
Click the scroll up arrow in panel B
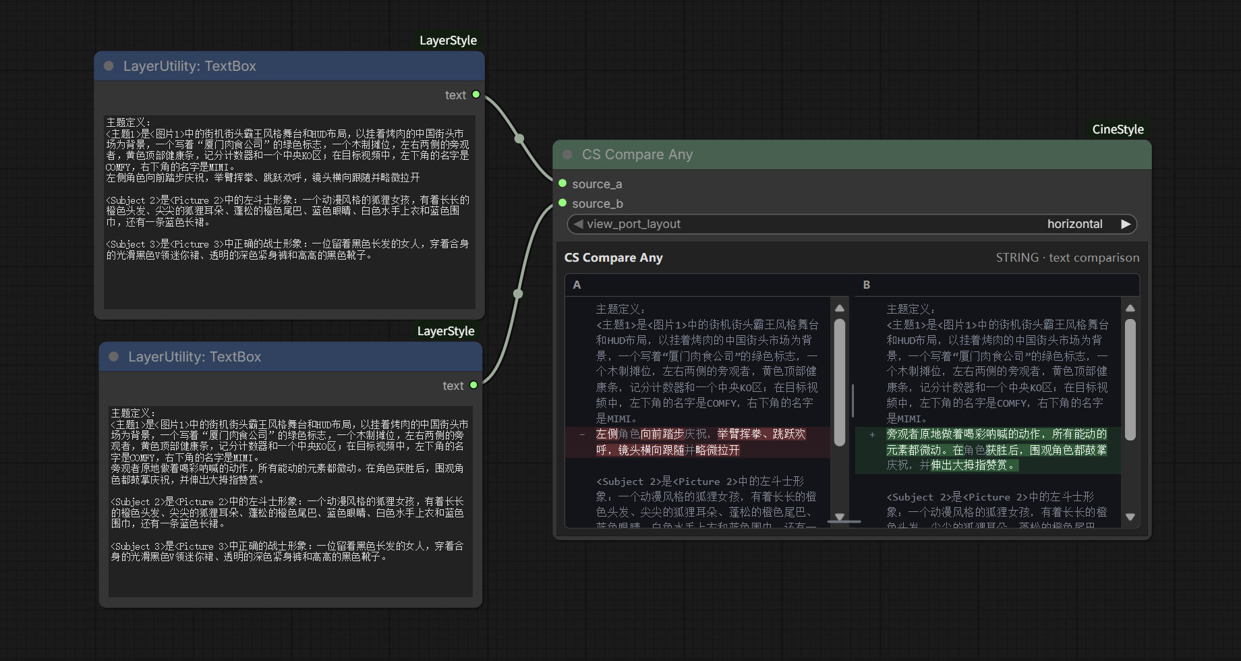click(x=1130, y=308)
